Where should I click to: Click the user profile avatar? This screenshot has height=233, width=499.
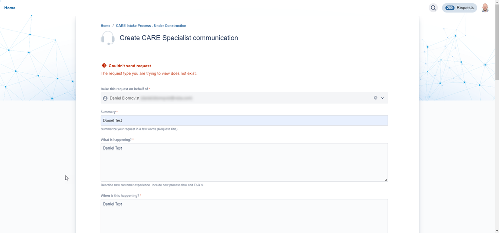[485, 8]
